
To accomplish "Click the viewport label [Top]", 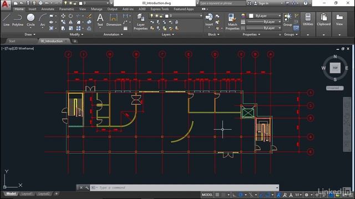I will 9,48.
